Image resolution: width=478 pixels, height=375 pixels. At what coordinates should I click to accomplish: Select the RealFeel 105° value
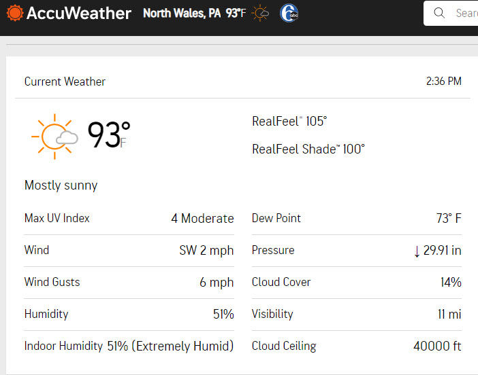pyautogui.click(x=289, y=121)
